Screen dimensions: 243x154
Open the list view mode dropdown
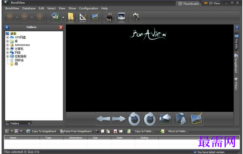(12, 131)
